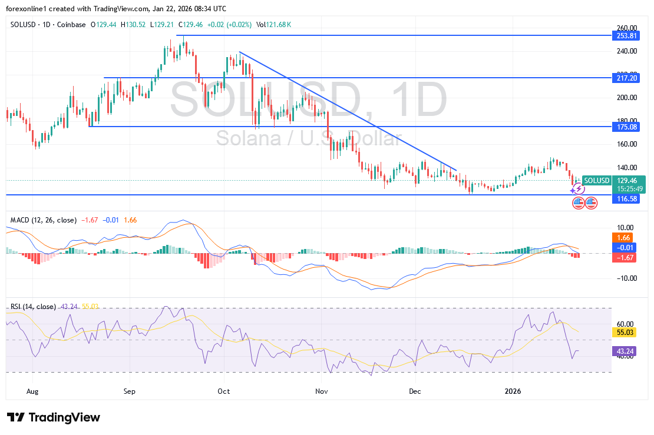The image size is (654, 435).
Task: Click the 55.03 yellow RSI value label
Action: click(625, 333)
